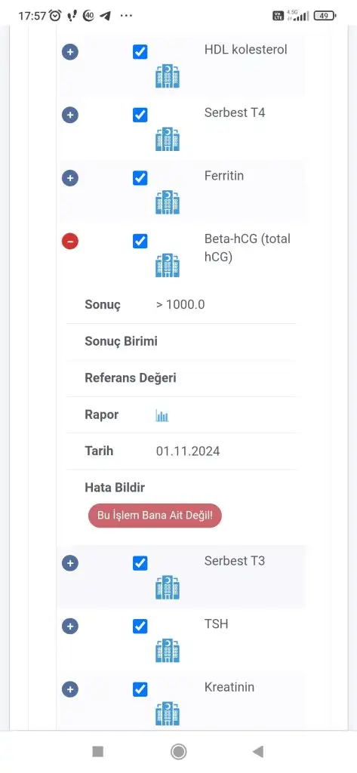Expand the Kreatinin result row
This screenshot has height=773, width=357.
pyautogui.click(x=70, y=689)
